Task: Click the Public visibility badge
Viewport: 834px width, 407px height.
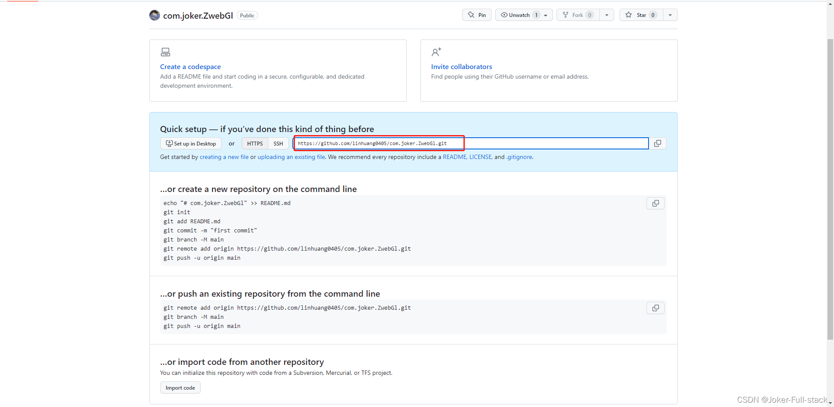Action: click(x=247, y=16)
